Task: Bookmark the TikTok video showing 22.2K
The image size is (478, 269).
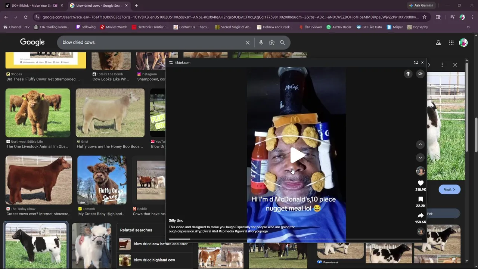Action: [420, 200]
